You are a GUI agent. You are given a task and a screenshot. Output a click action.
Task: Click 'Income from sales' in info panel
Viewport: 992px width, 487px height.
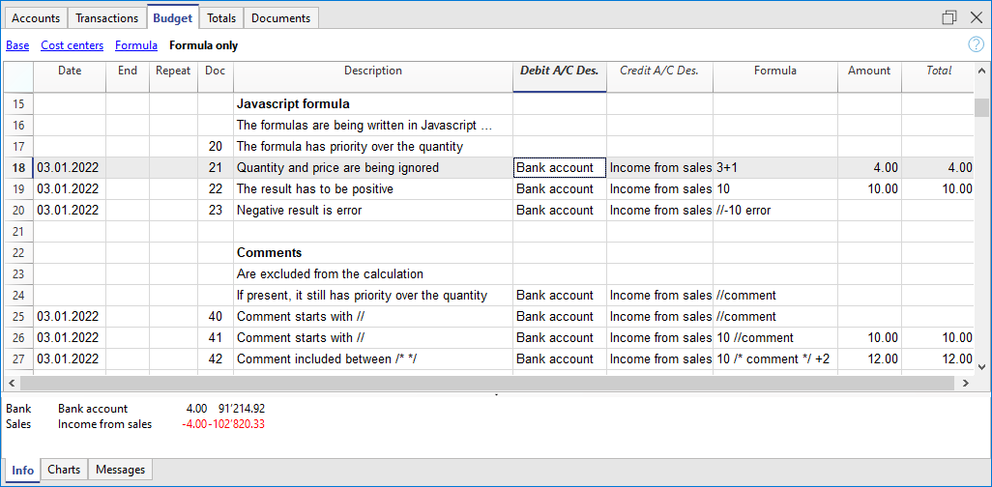(105, 424)
